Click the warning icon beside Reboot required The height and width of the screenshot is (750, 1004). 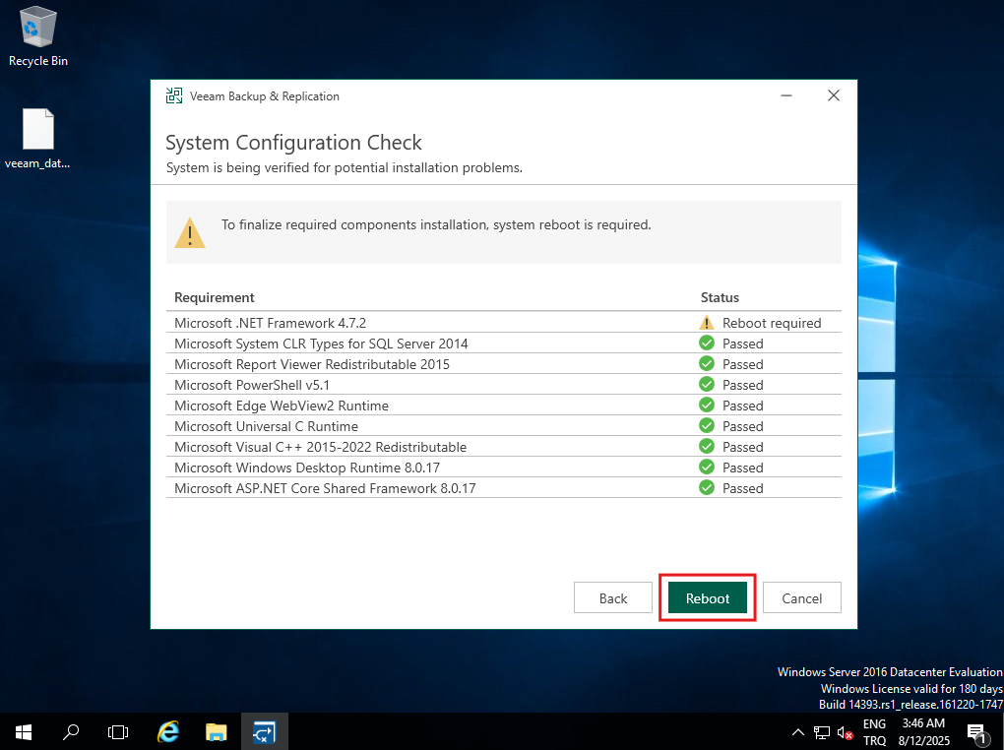pyautogui.click(x=707, y=323)
